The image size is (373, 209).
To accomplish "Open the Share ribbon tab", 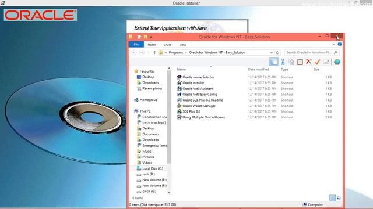I will (167, 45).
